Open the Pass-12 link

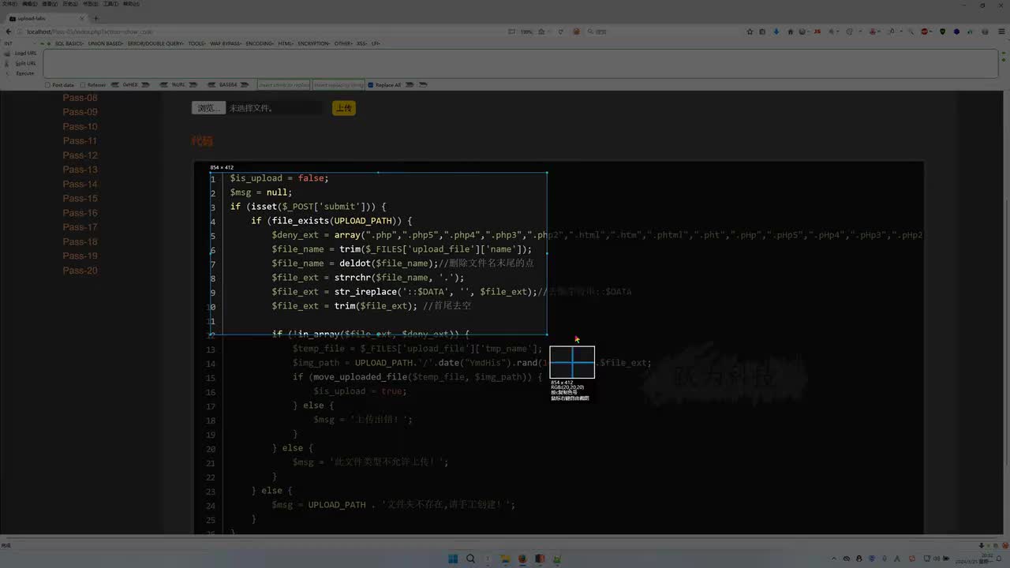[x=80, y=155]
